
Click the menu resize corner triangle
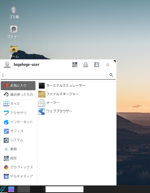(114, 61)
